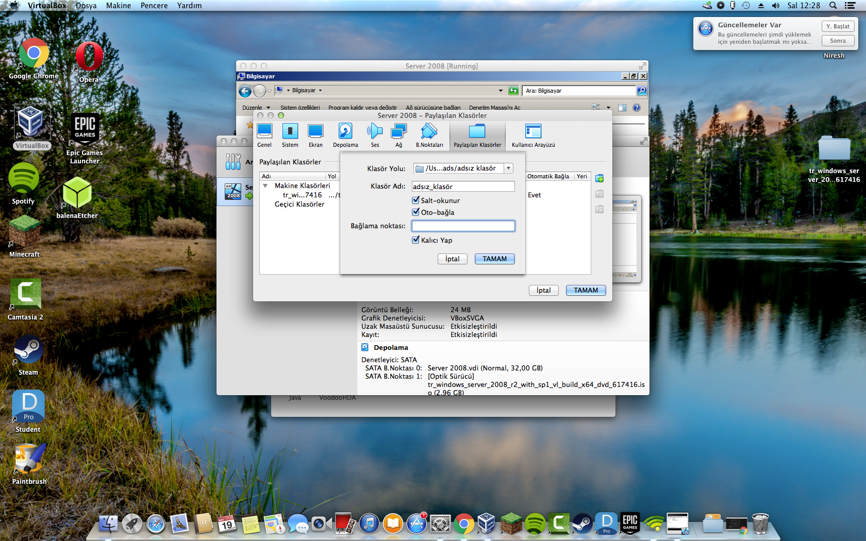Click Sonra on the update notification
This screenshot has width=866, height=541.
click(837, 41)
